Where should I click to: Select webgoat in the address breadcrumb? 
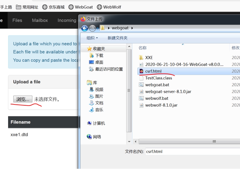point(120,28)
